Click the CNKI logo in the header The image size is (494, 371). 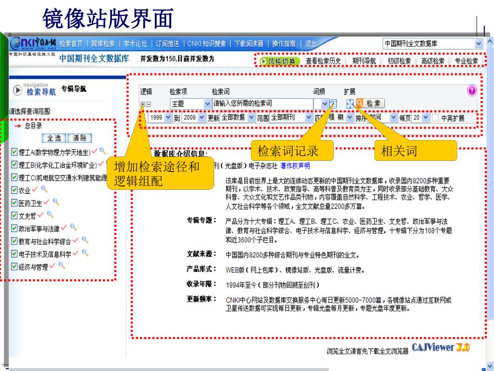(33, 43)
